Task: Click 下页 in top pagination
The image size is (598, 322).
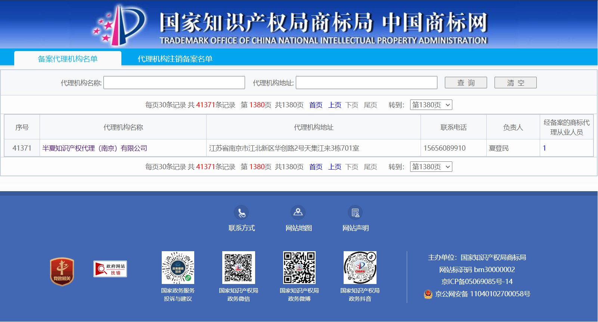Action: click(x=352, y=105)
